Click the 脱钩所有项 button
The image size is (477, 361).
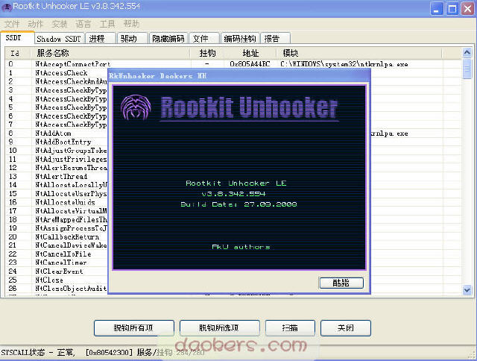click(x=134, y=328)
